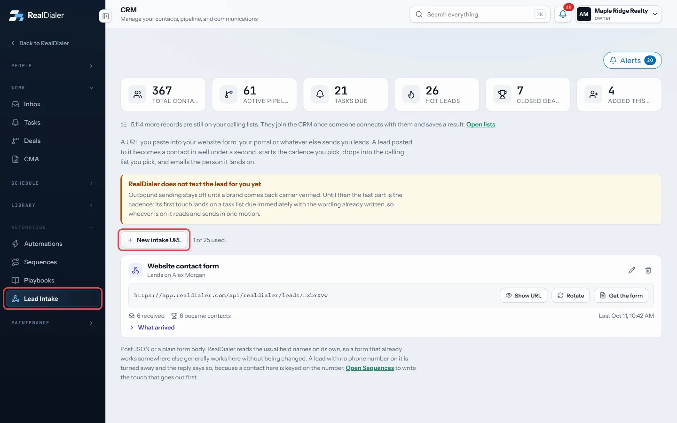Open the Deals page
677x423 pixels.
[52, 141]
